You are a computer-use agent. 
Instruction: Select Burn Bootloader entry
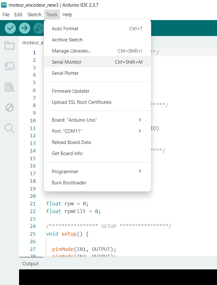pos(97,182)
